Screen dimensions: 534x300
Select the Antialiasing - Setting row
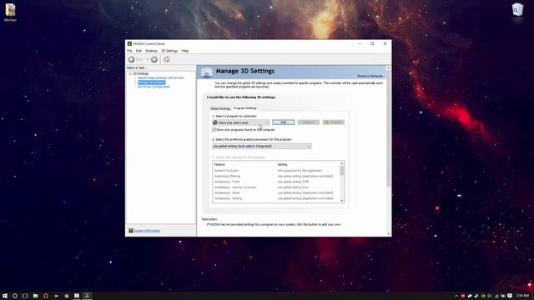276,198
